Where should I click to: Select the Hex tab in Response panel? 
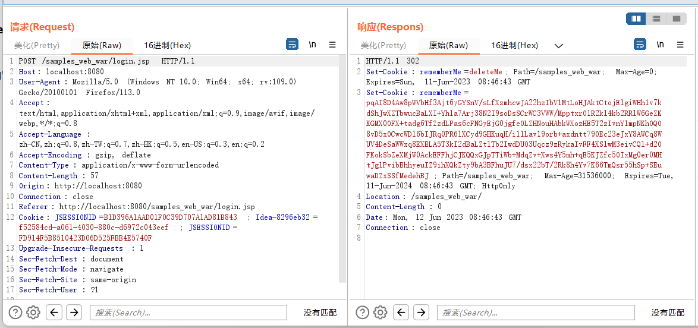514,45
